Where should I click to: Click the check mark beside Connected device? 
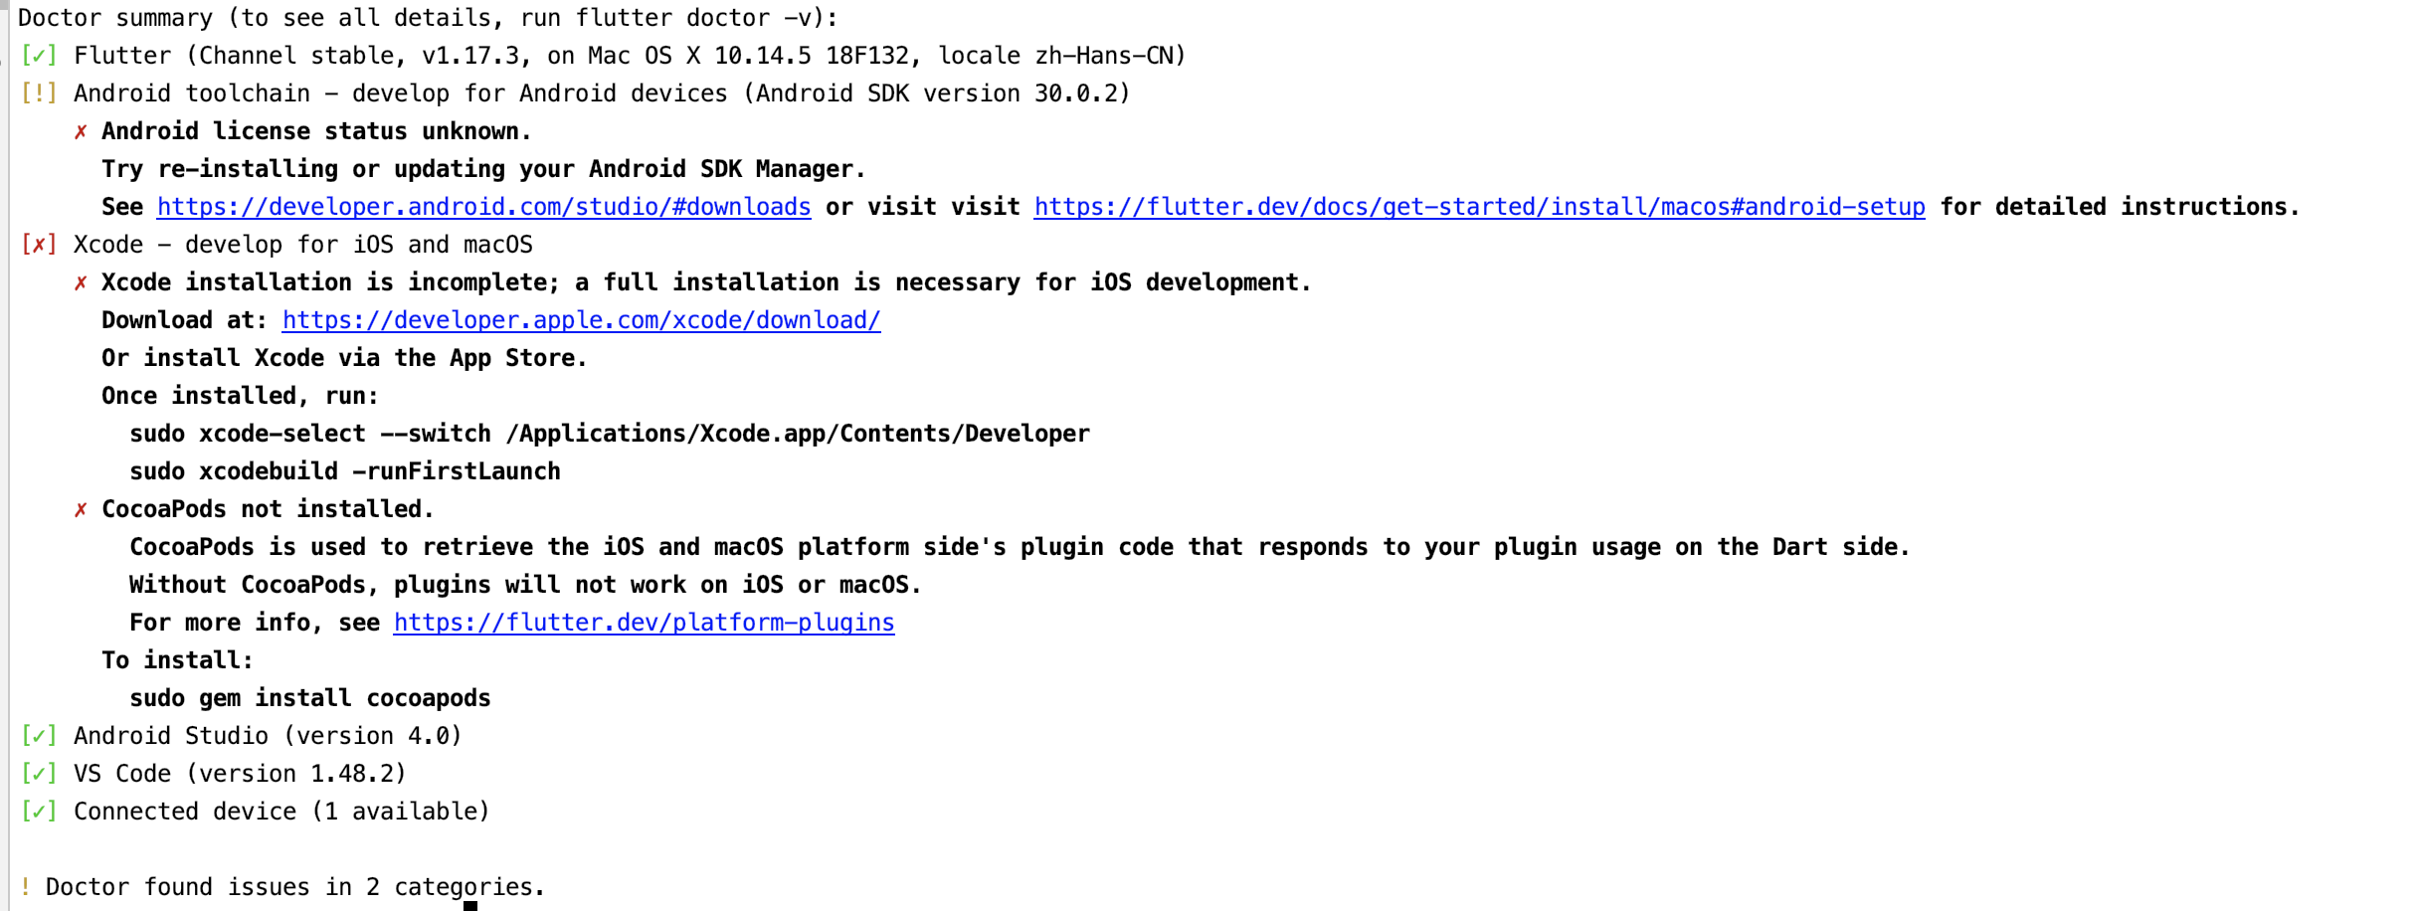38,812
